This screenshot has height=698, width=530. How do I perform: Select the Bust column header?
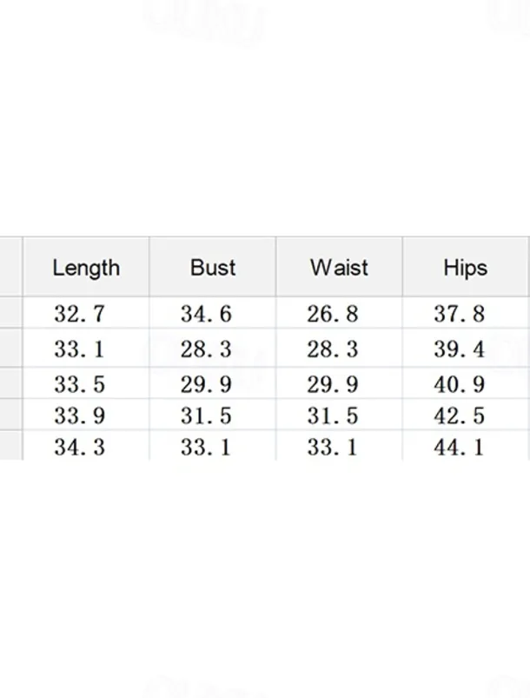tap(213, 268)
